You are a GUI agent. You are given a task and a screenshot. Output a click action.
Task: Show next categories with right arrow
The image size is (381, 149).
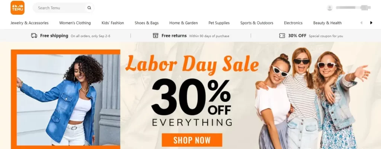tap(371, 23)
